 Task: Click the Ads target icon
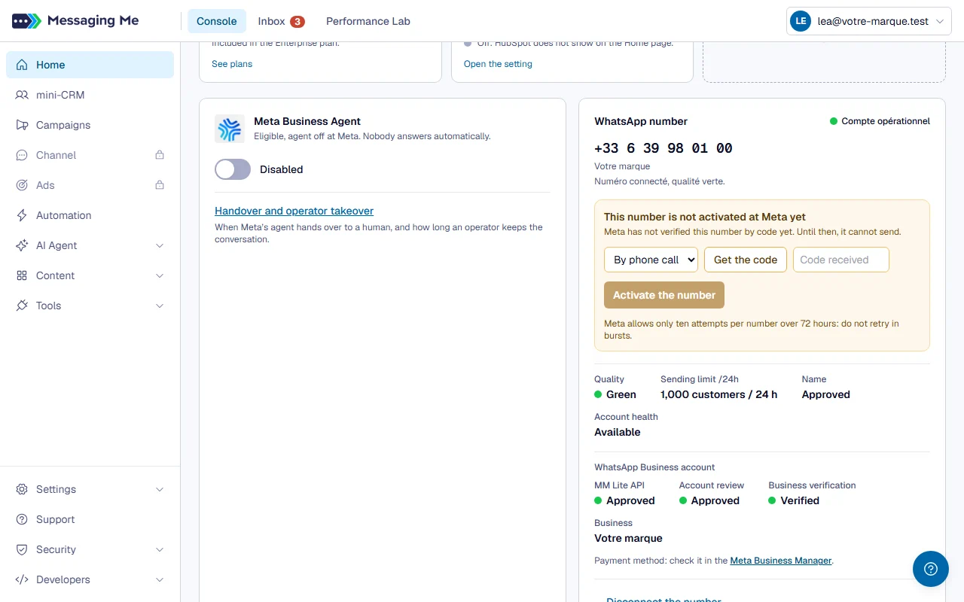(22, 185)
